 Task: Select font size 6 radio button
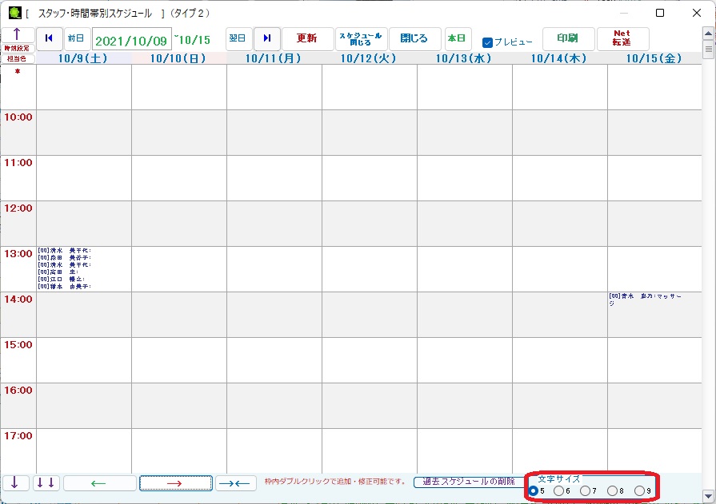[558, 490]
